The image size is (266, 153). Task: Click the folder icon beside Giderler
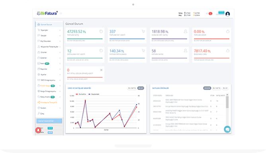coord(39,58)
